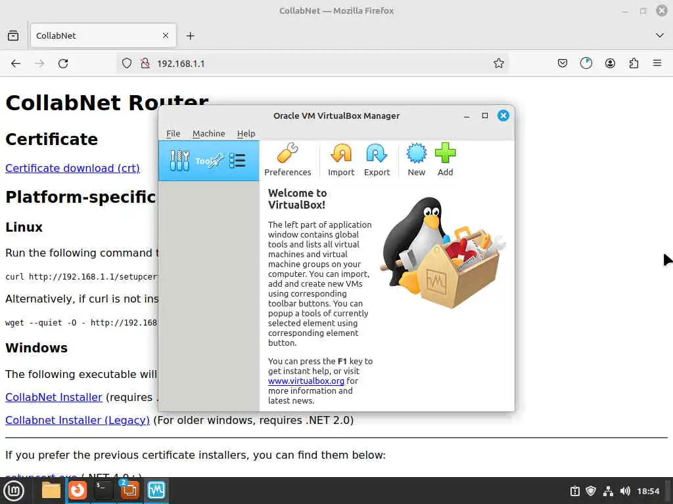
Task: Select the CollabNet tab
Action: coord(103,35)
